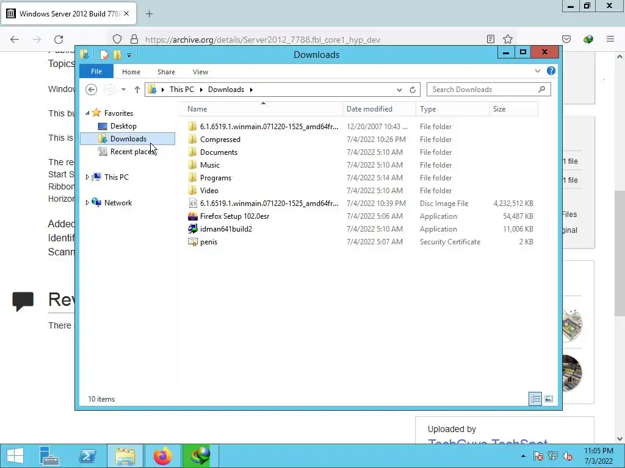Launch Server Manager from the taskbar

[x=49, y=456]
